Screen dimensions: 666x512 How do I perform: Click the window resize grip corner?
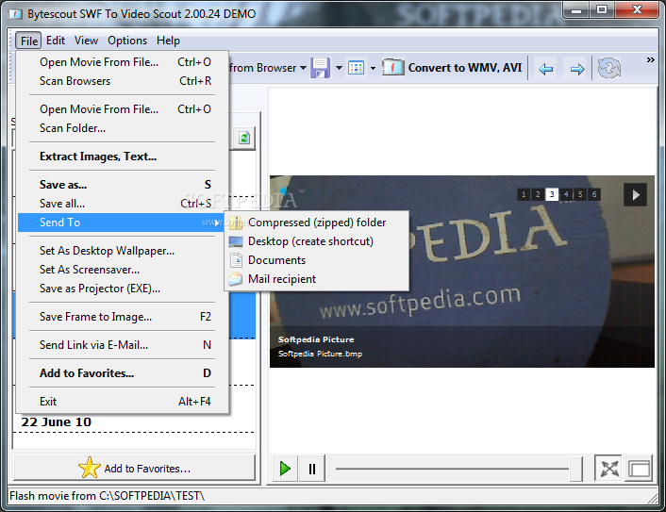[652, 497]
